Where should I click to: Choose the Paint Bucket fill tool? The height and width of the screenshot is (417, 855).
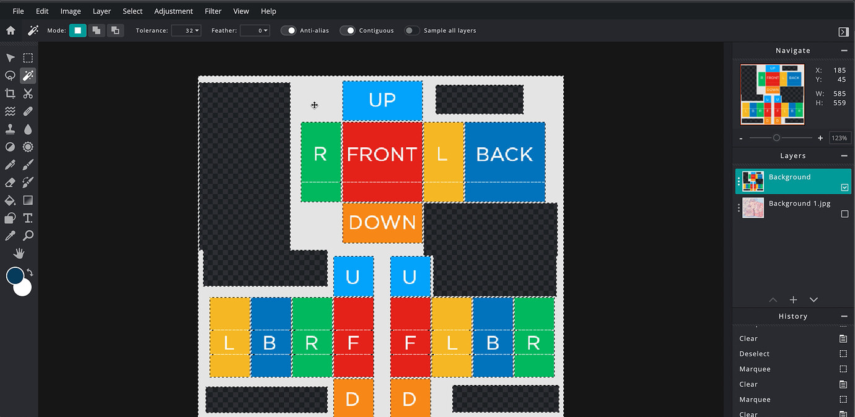tap(10, 200)
